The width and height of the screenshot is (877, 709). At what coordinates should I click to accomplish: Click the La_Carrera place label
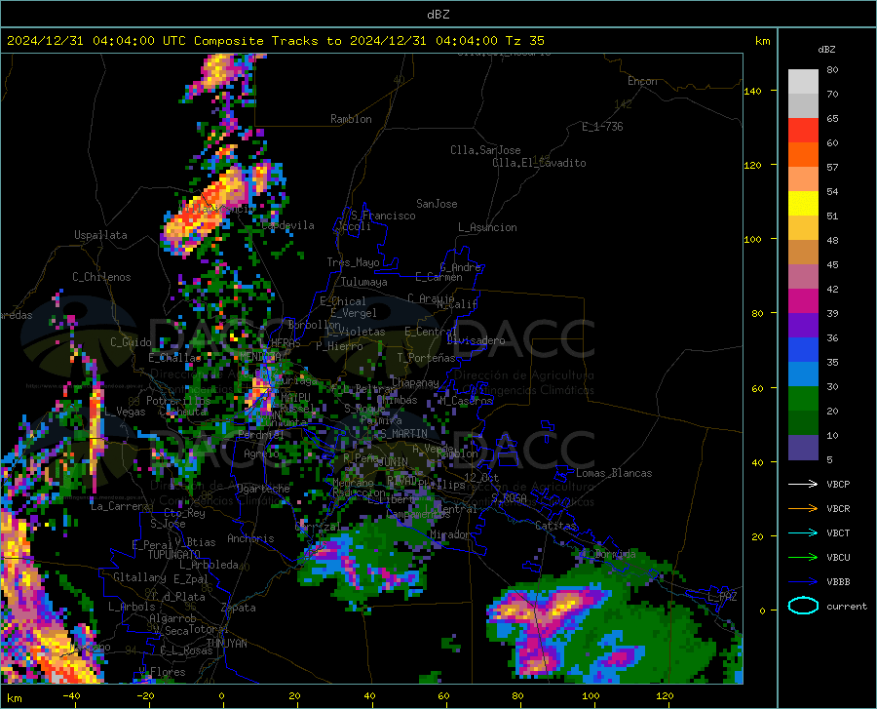[x=120, y=506]
